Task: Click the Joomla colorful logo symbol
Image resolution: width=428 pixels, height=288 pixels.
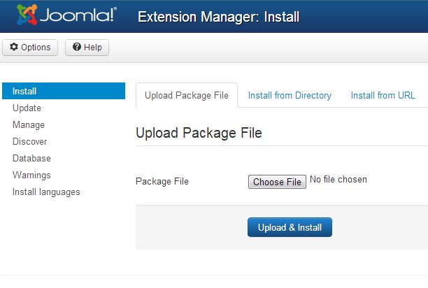Action: pos(27,15)
